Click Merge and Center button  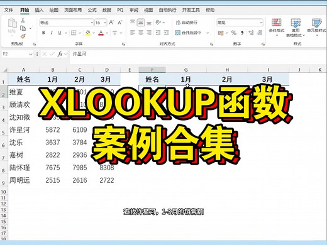pos(188,33)
